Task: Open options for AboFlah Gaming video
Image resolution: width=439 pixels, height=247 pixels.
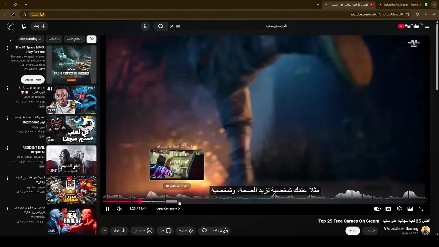Action: pos(7,89)
